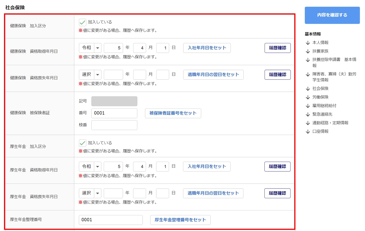Click day field of 厚生年金 資格取得年月日
Screen dimensions: 365x231
[x=163, y=167]
